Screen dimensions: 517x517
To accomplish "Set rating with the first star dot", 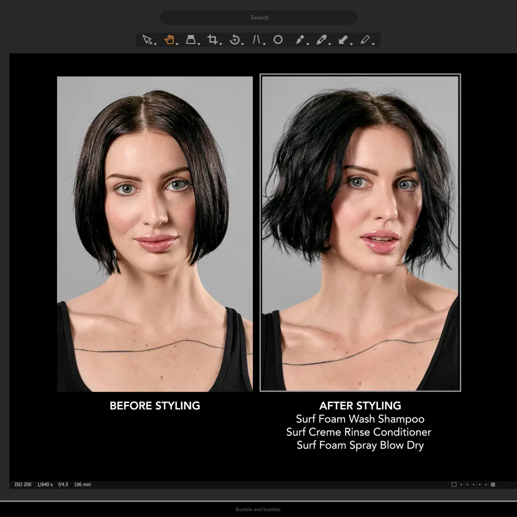I will (461, 485).
